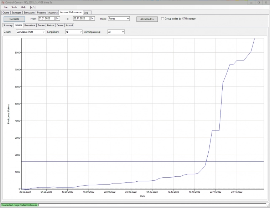Switch to the Strategies tab
Viewport: 270px width, 208px height.
[16, 12]
